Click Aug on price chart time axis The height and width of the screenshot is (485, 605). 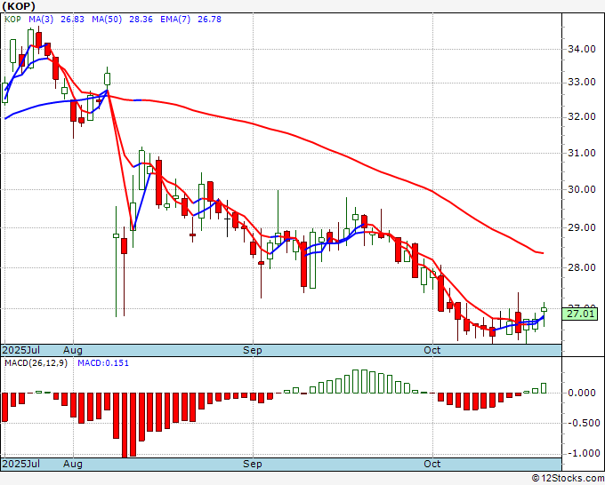pos(73,350)
